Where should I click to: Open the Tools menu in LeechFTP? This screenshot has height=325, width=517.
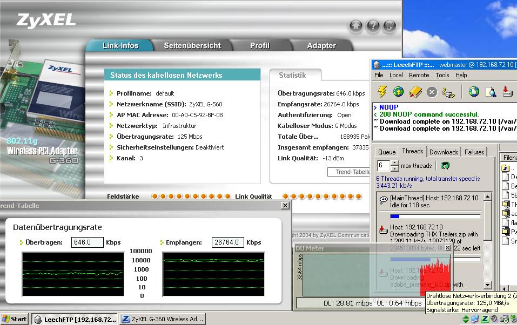pyautogui.click(x=442, y=75)
